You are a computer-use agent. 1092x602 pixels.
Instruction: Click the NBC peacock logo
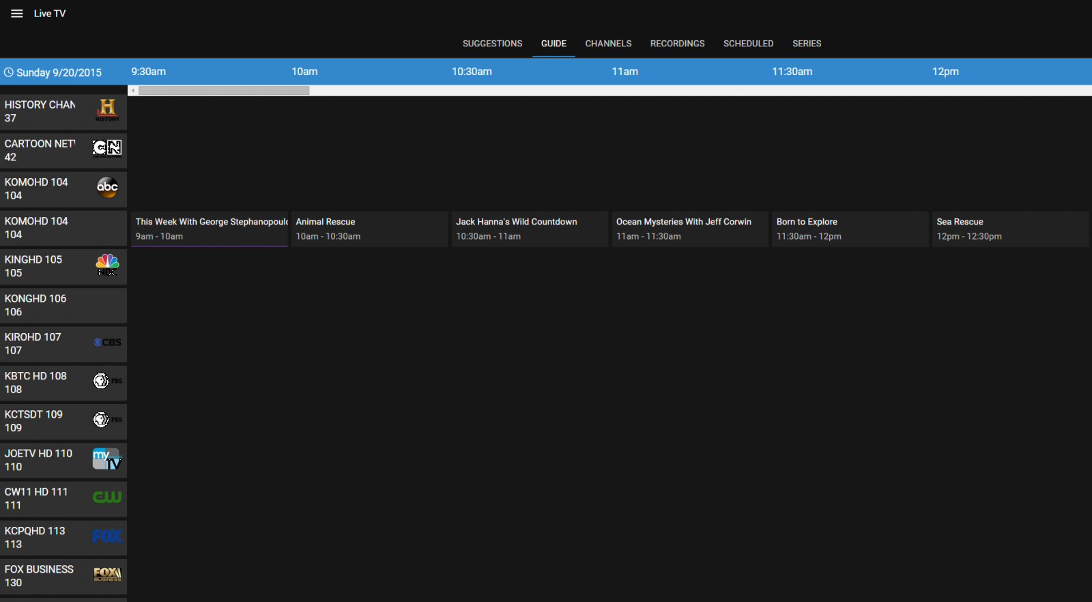coord(107,265)
